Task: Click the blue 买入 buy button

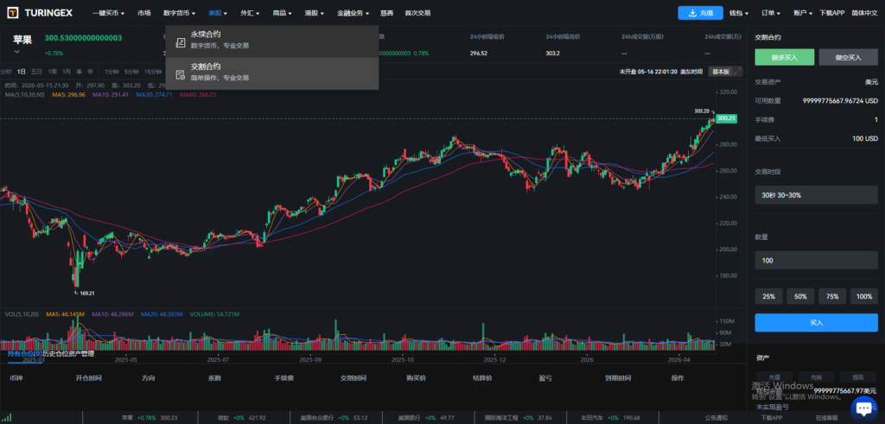Action: pos(816,322)
